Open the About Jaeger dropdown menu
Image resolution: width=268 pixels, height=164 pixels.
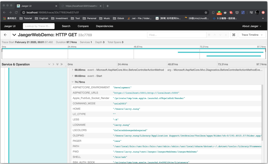[252, 26]
